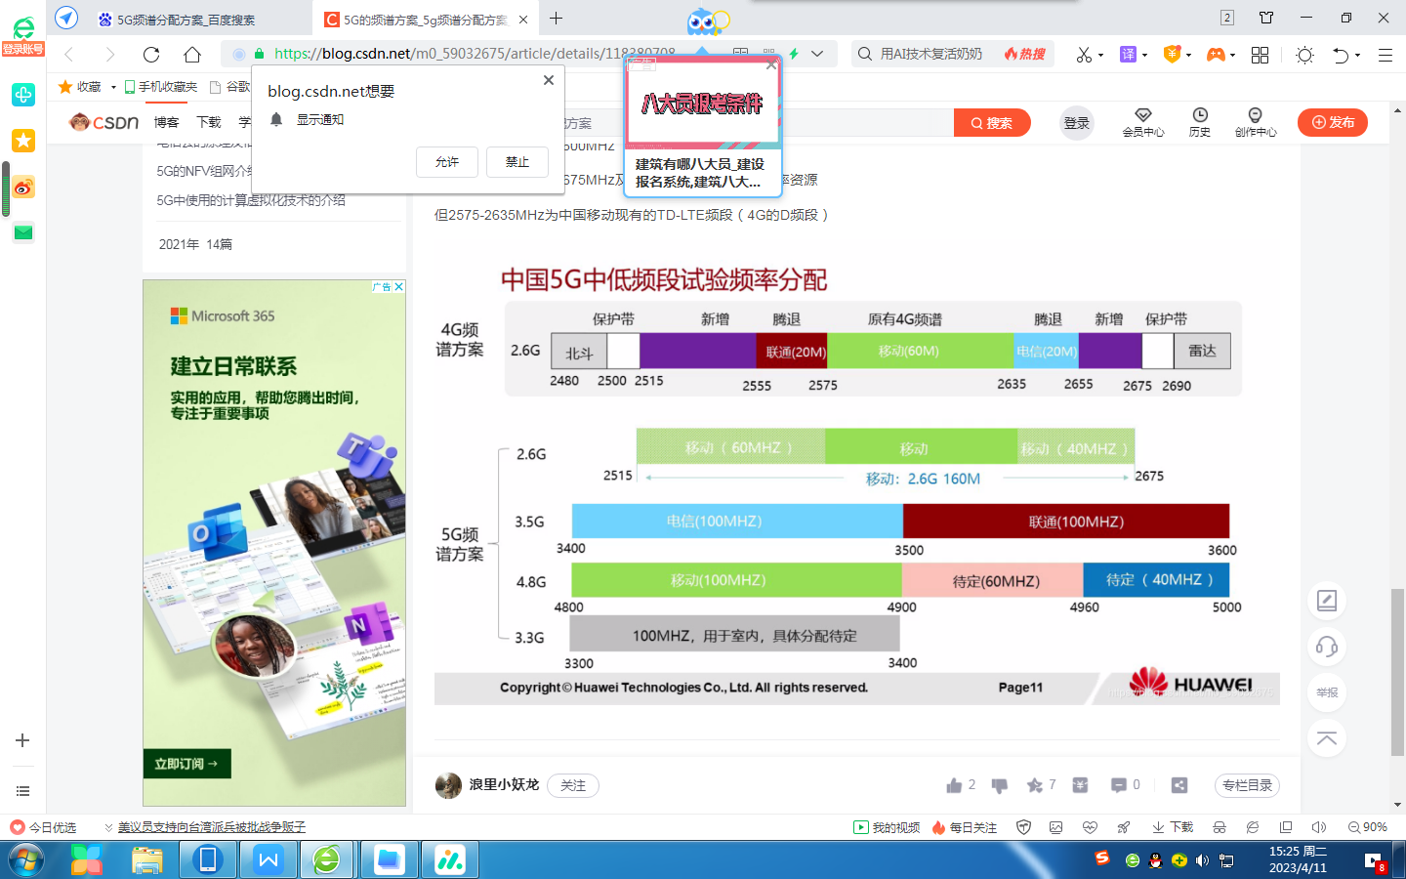Click the page vertical scrollbar
Screen dimensions: 1406x879
(1397, 671)
